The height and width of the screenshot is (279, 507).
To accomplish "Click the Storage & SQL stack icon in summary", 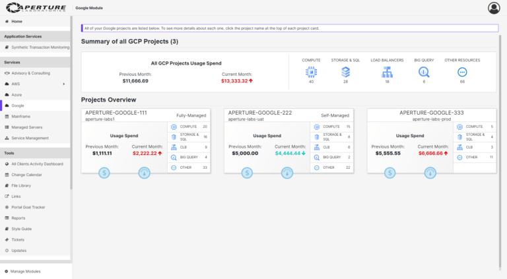I will pyautogui.click(x=345, y=72).
